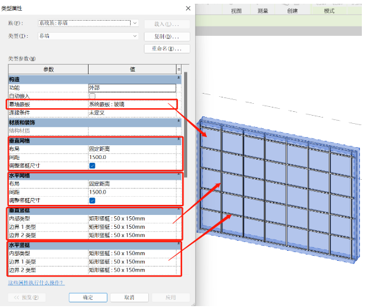Select the 连接条件 value 未定义
Screen dimensions: 392x308
(132, 113)
